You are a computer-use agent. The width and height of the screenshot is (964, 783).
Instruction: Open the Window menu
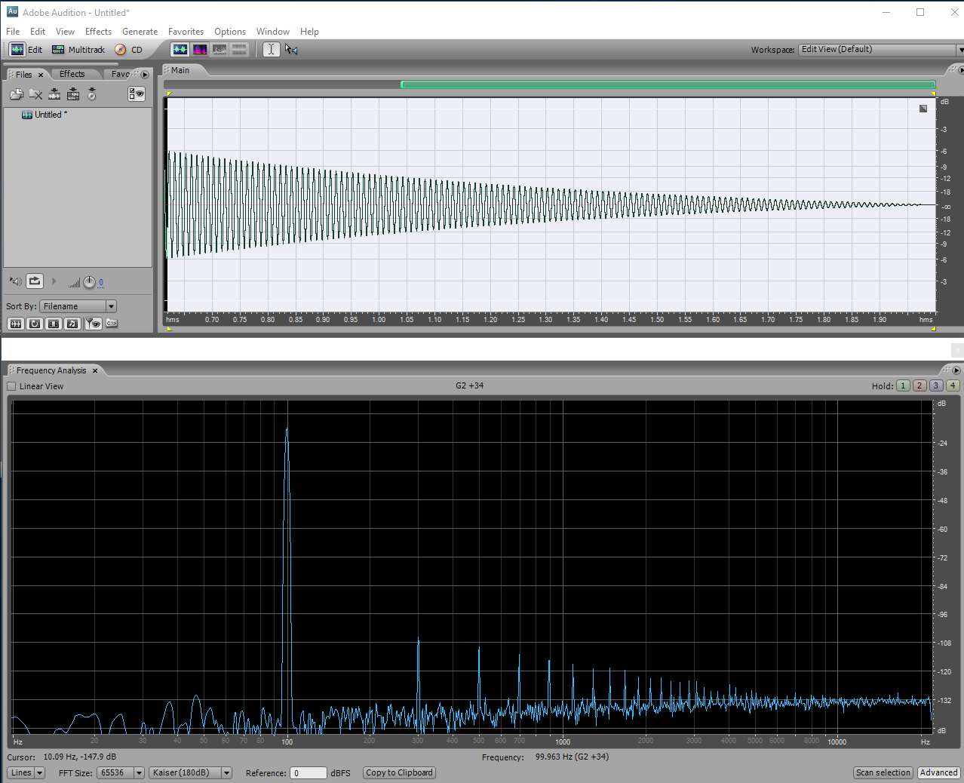pos(273,32)
